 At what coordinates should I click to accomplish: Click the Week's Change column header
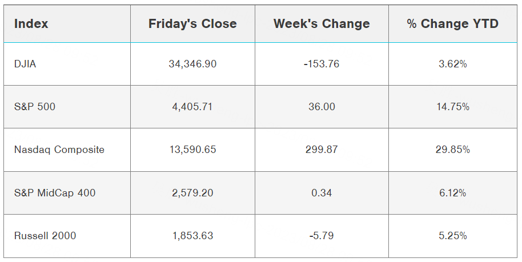322,24
